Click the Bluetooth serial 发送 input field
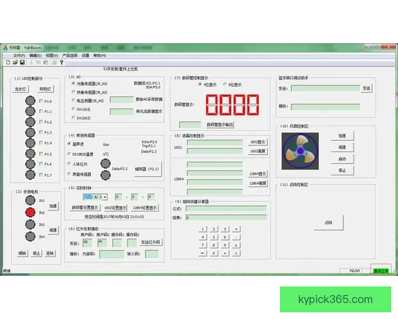 (x=325, y=88)
